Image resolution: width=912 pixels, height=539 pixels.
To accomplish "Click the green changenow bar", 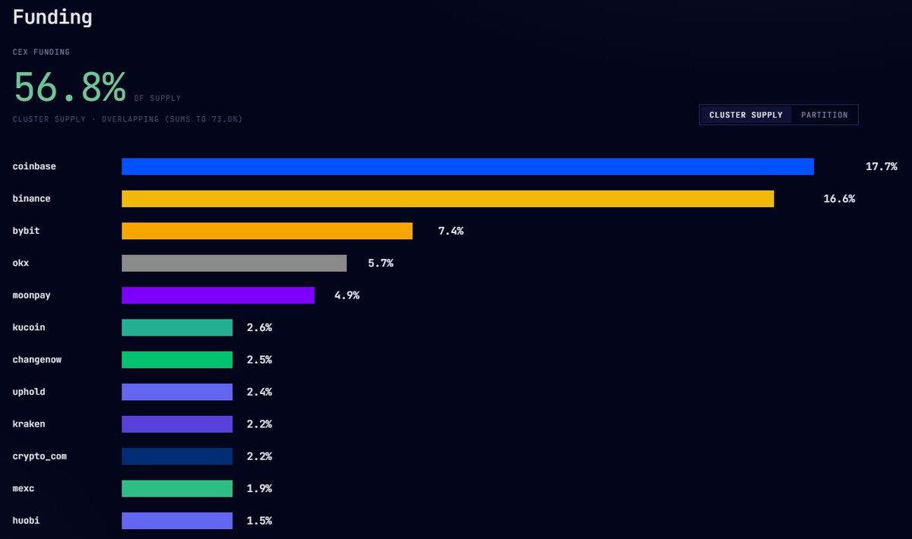I will point(177,360).
